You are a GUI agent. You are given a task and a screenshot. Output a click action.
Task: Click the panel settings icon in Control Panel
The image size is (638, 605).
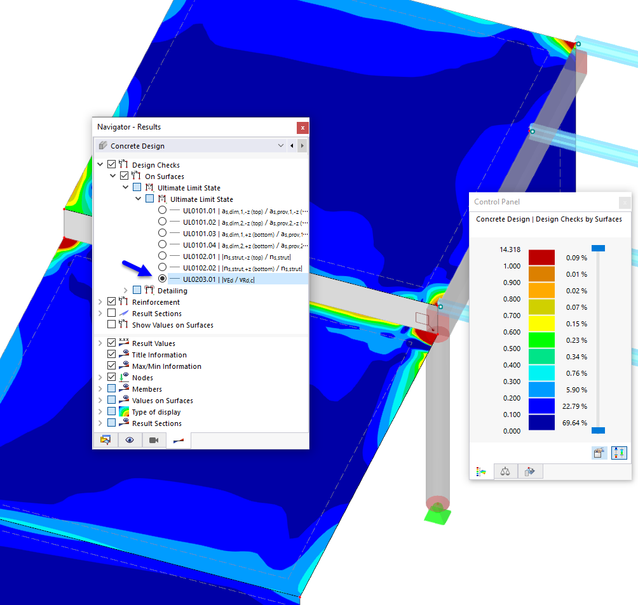599,453
